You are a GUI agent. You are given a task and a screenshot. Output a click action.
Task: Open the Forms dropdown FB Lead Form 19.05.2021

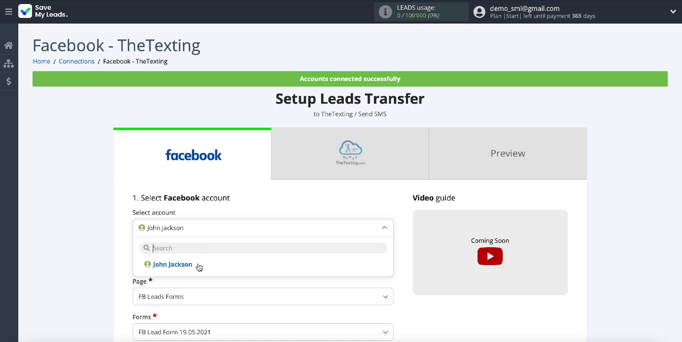tap(263, 332)
